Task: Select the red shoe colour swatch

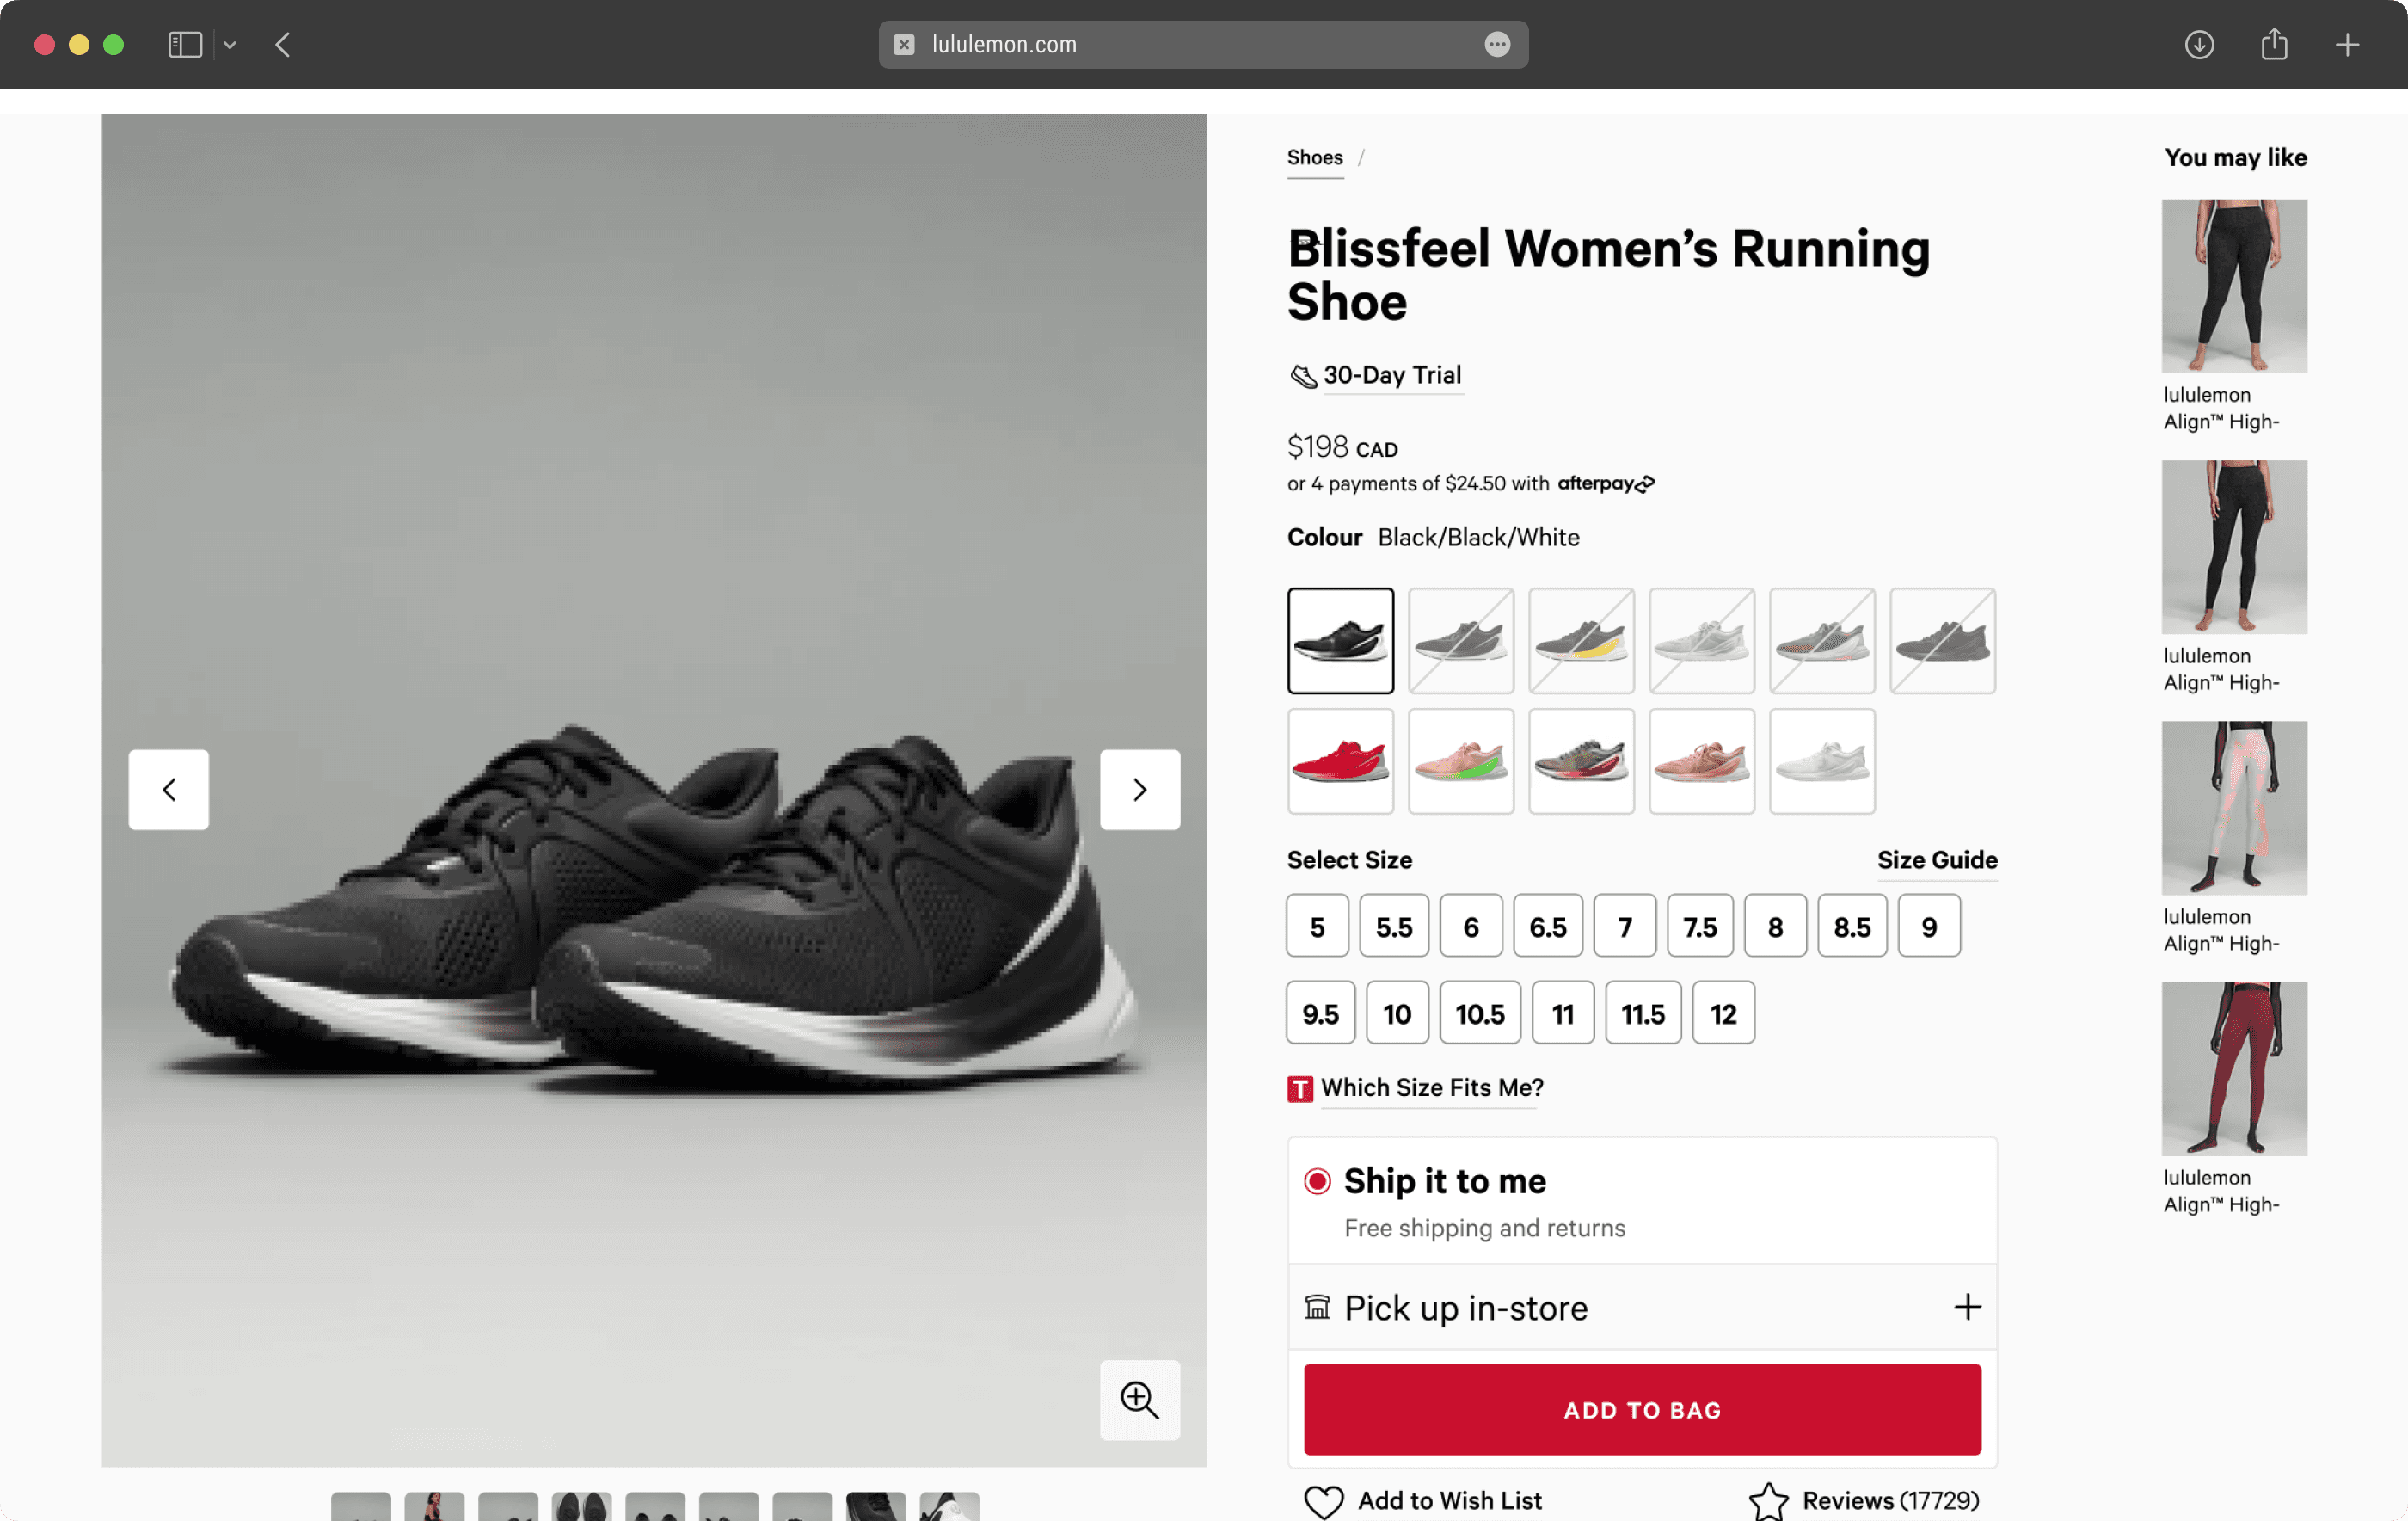Action: pos(1340,761)
